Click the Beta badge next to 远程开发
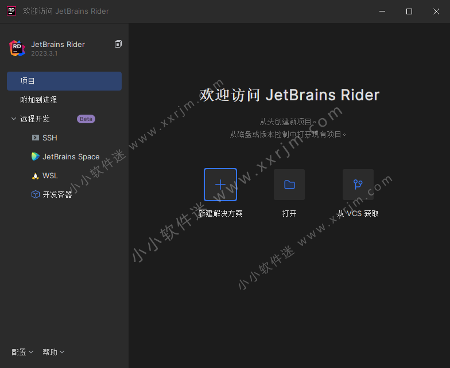 pos(86,119)
